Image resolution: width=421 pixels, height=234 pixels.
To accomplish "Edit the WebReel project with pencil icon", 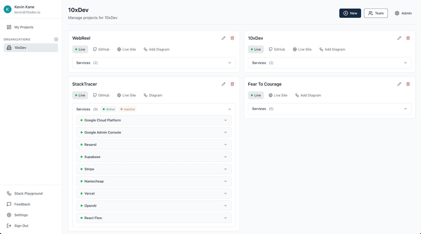I will [223, 38].
